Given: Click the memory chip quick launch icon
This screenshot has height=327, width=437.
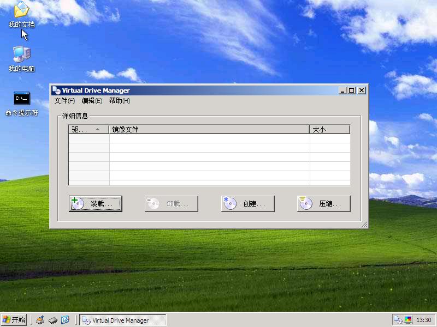Looking at the screenshot, I should [x=52, y=320].
